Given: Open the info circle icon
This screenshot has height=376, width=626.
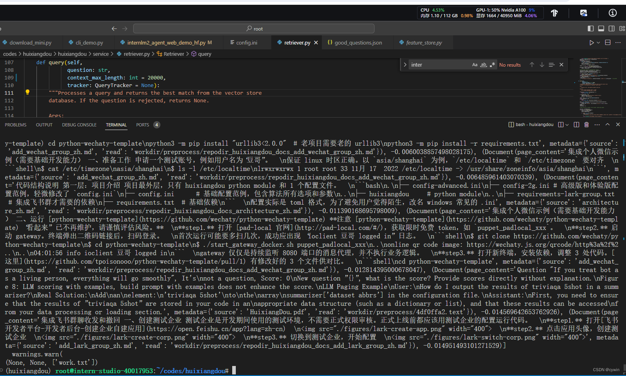Looking at the screenshot, I should tap(612, 13).
